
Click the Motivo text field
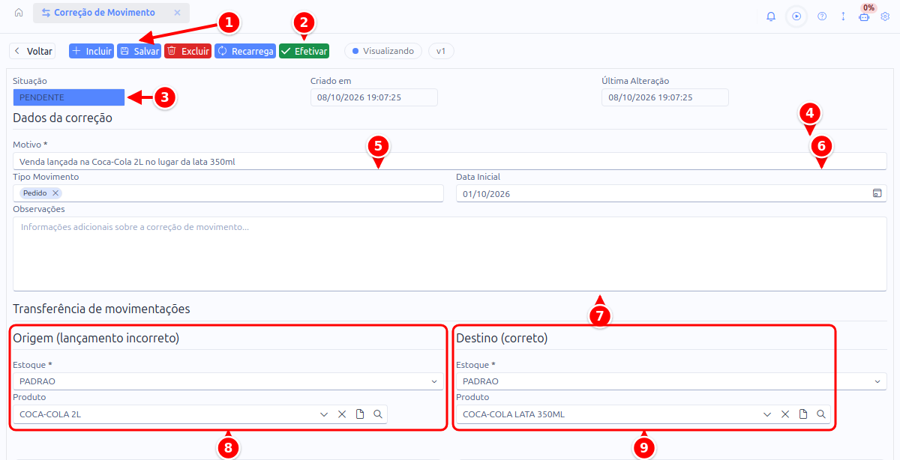[x=450, y=161]
